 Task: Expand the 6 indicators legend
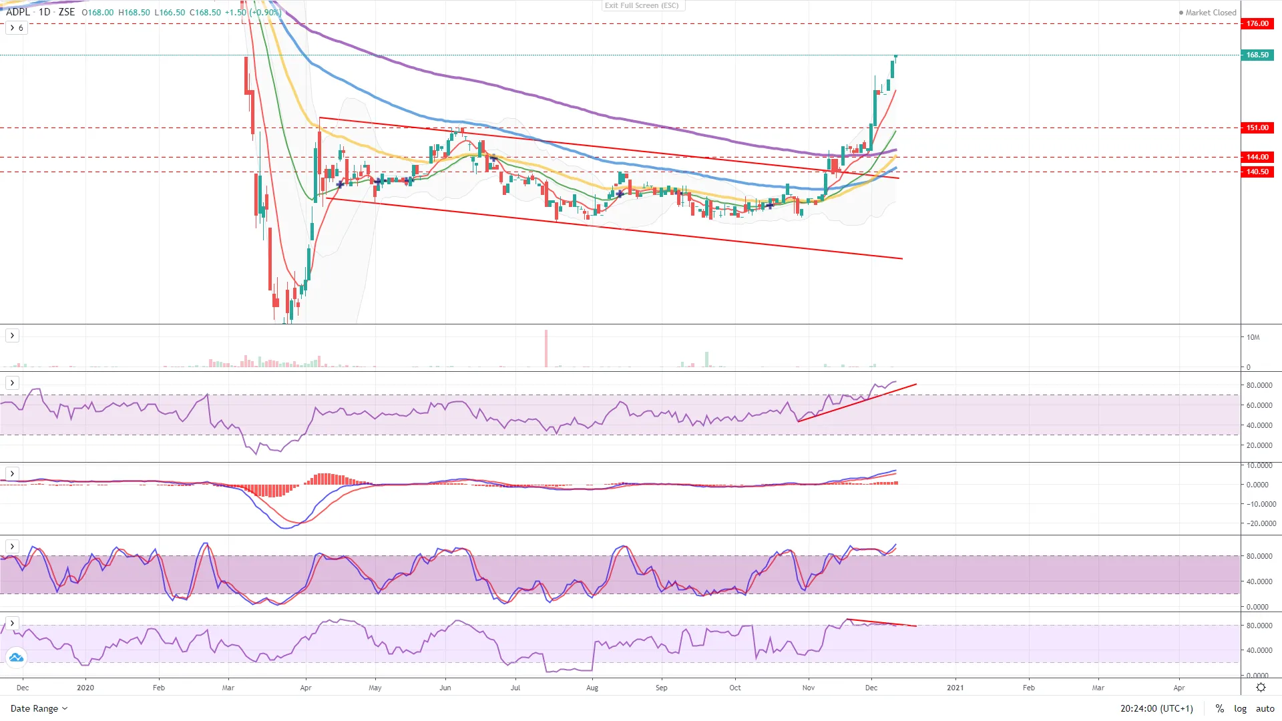coord(17,28)
